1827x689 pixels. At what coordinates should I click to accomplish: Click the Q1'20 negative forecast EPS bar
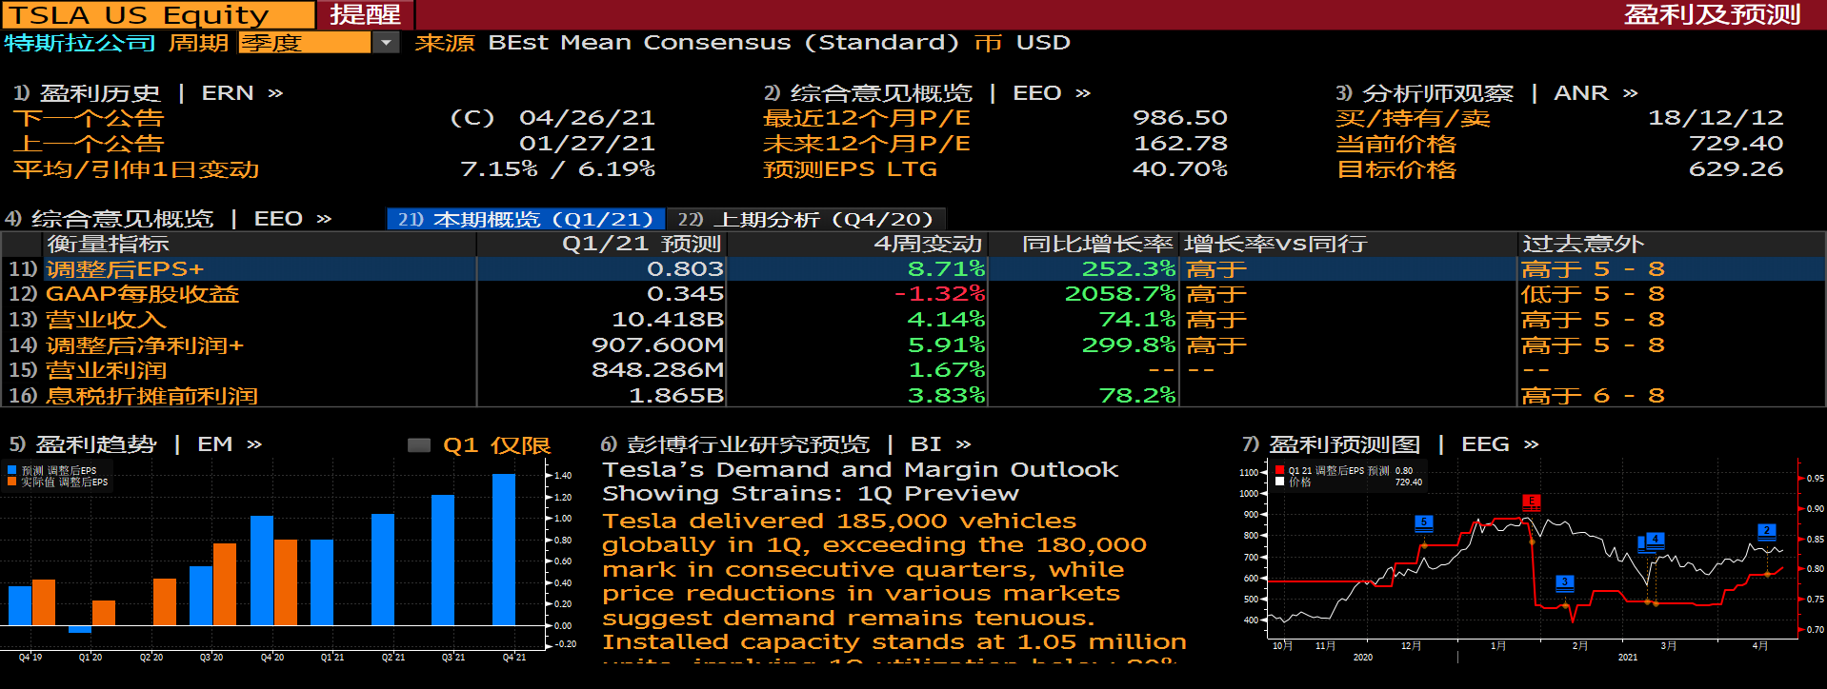click(80, 629)
